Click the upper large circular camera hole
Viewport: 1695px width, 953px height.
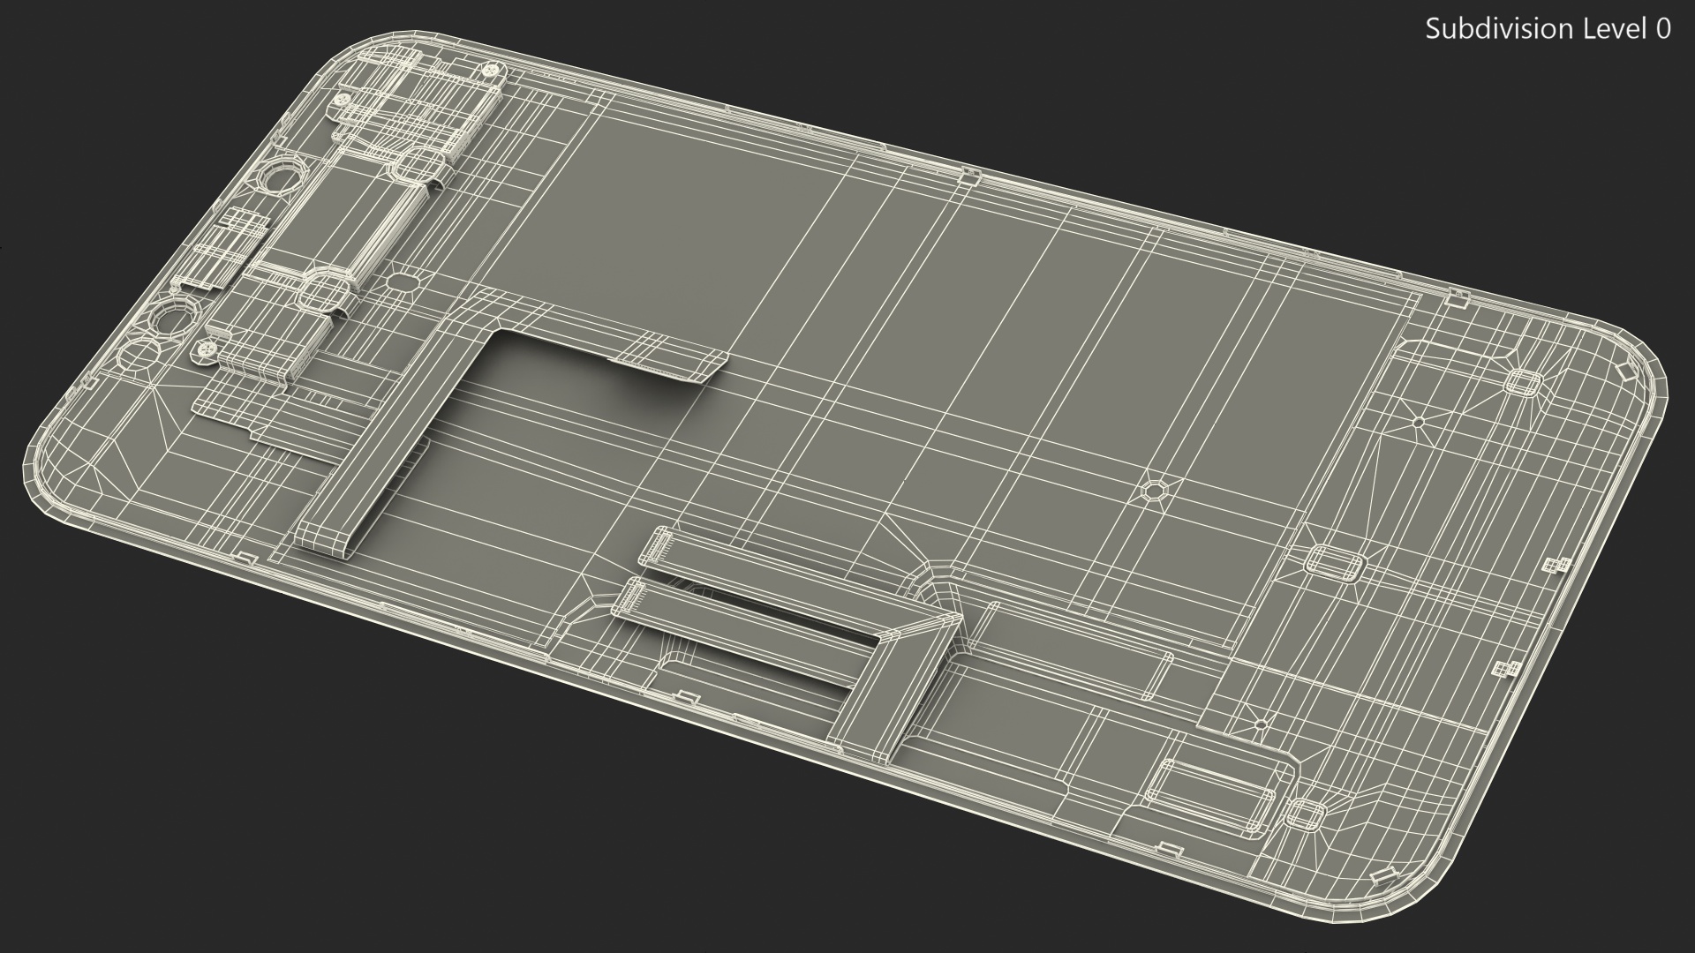[x=282, y=180]
